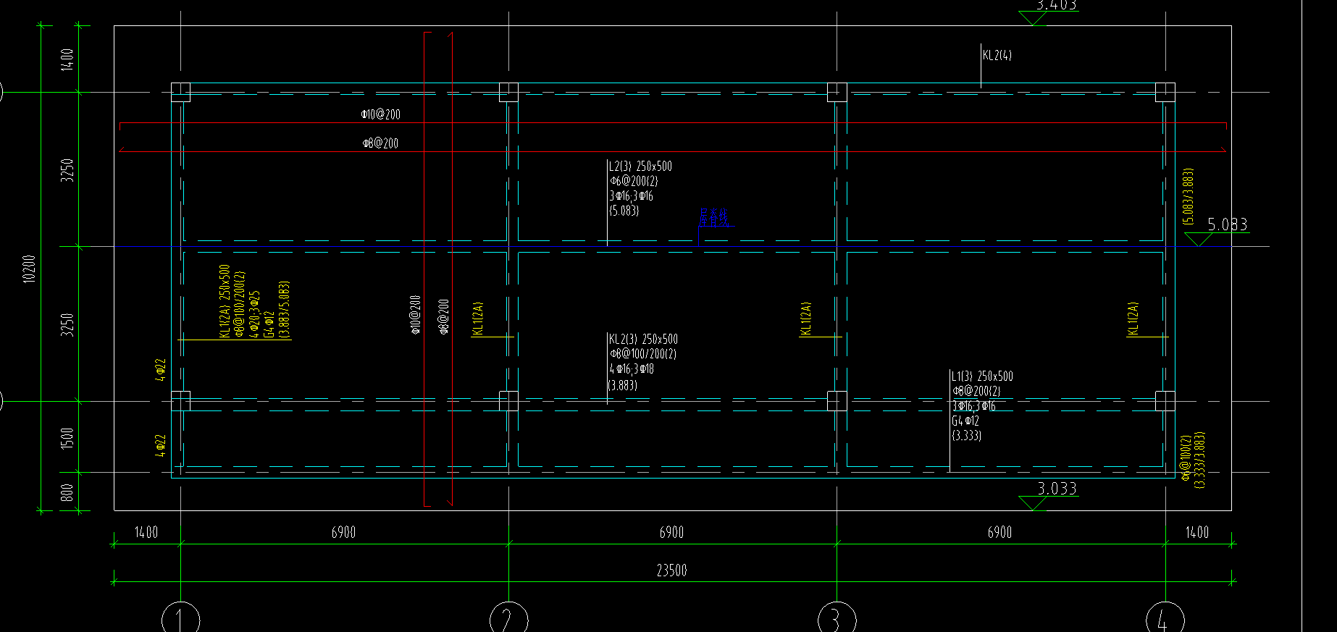
Task: Click the blue horizontal ridge line
Action: coord(672,247)
